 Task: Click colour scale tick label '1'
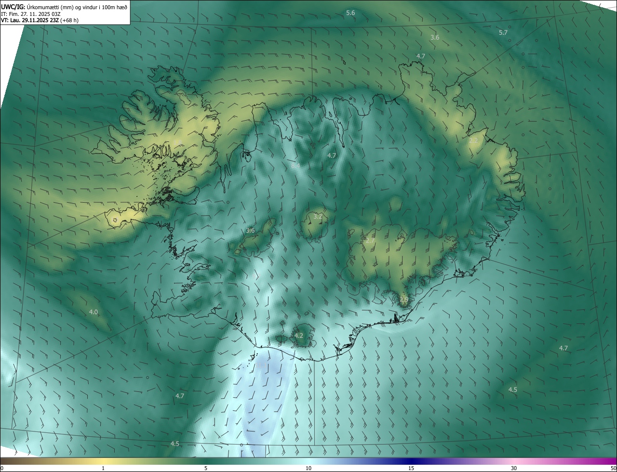103,468
